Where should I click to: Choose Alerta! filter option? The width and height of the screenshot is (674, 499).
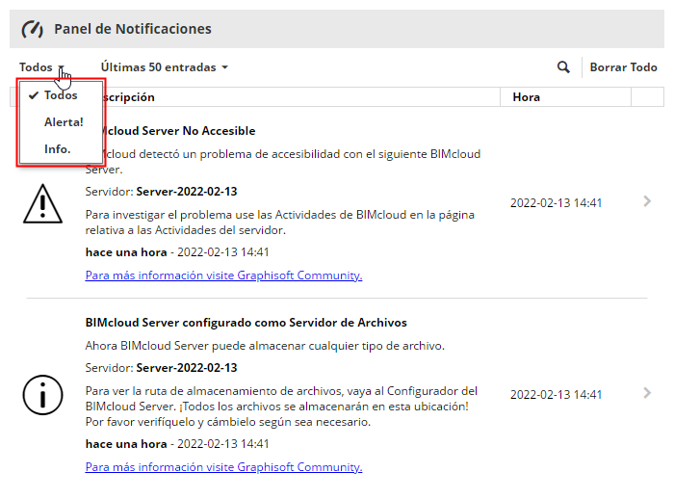click(x=64, y=122)
